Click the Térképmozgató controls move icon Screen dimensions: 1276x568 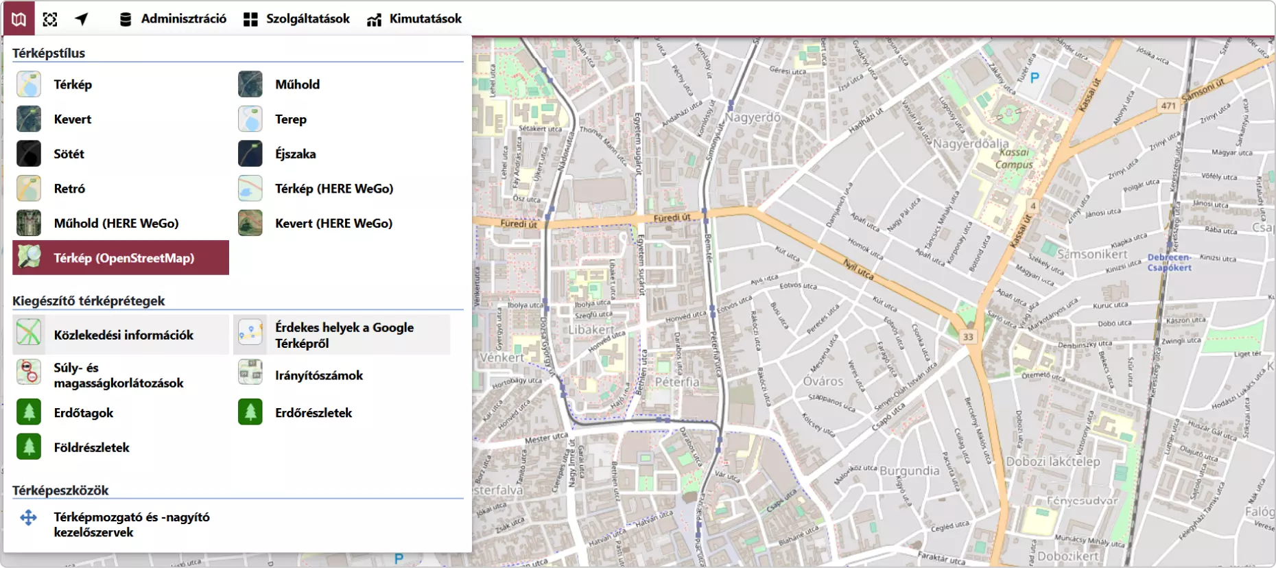(x=29, y=517)
